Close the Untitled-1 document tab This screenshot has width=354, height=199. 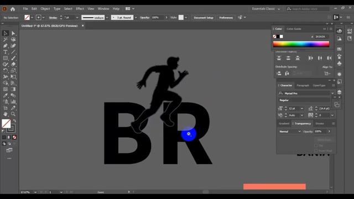(82, 26)
